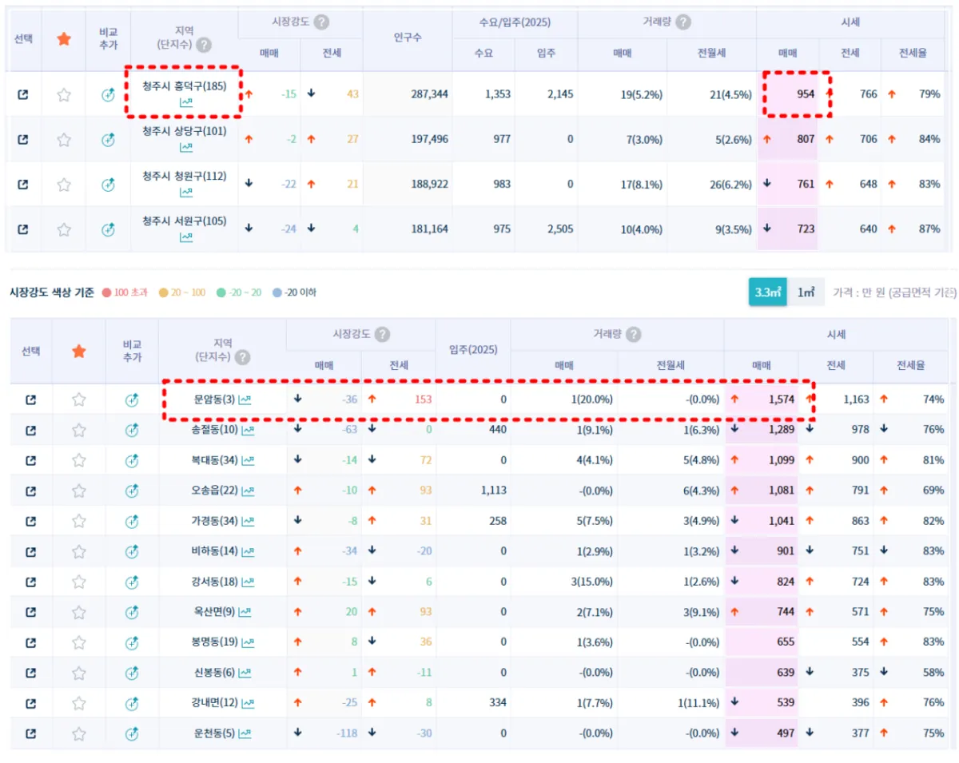Click orange star header in top table
Image resolution: width=959 pixels, height=763 pixels.
[64, 39]
